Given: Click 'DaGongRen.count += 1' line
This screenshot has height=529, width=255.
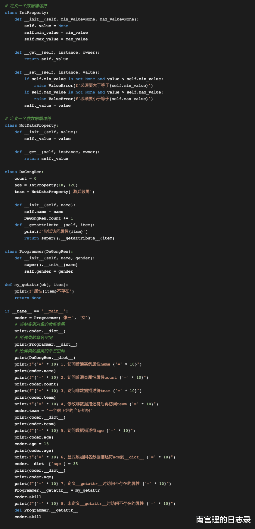Looking at the screenshot, I should click(x=49, y=218).
